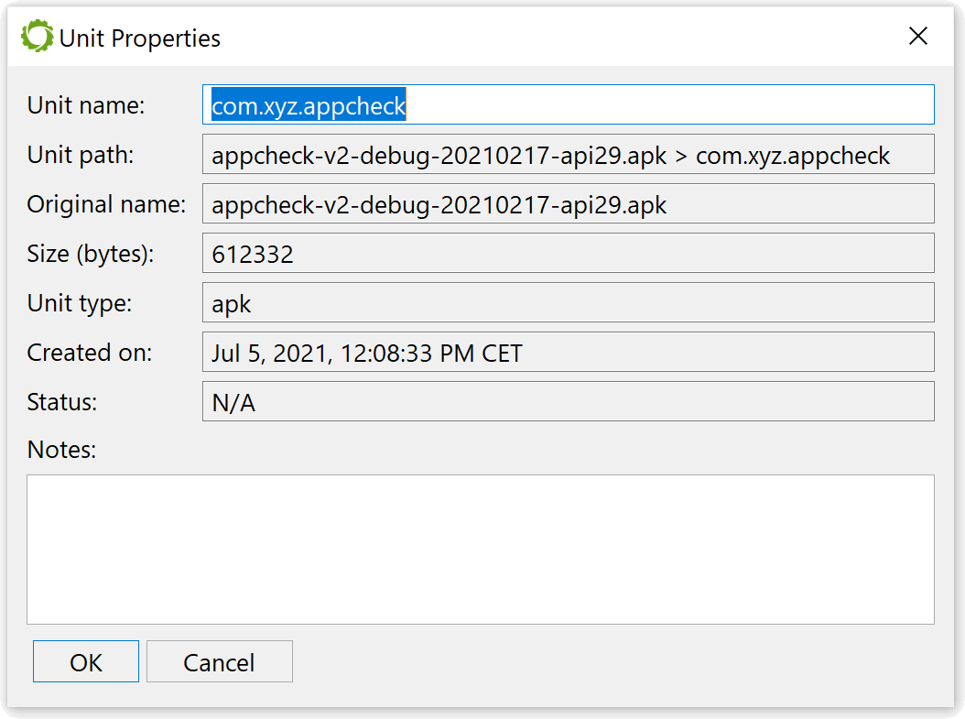Click the "Size (bytes):" label
Screen dimensions: 965x719
(x=90, y=254)
